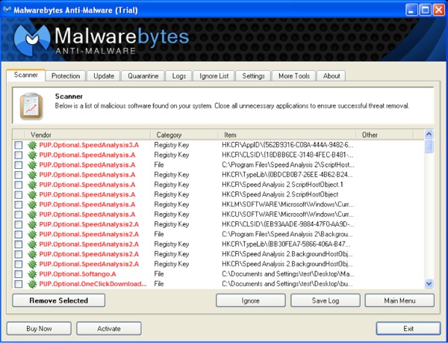Select the PUP.Optional.OneClickDownload... entry

pos(93,284)
